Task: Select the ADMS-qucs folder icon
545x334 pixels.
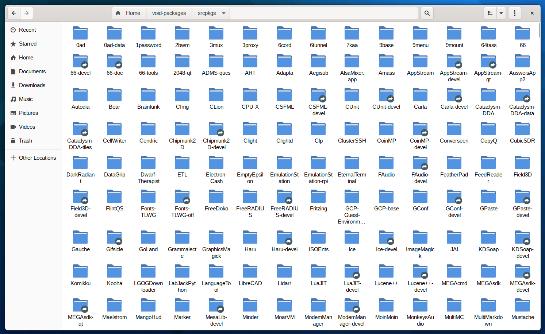Action: 216,61
